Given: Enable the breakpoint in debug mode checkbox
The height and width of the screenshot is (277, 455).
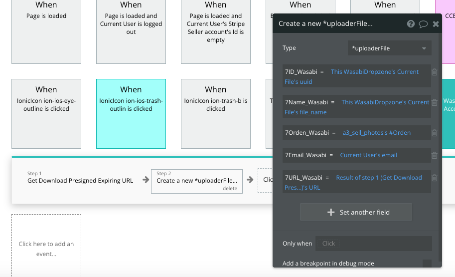Looking at the screenshot, I should coord(427,264).
